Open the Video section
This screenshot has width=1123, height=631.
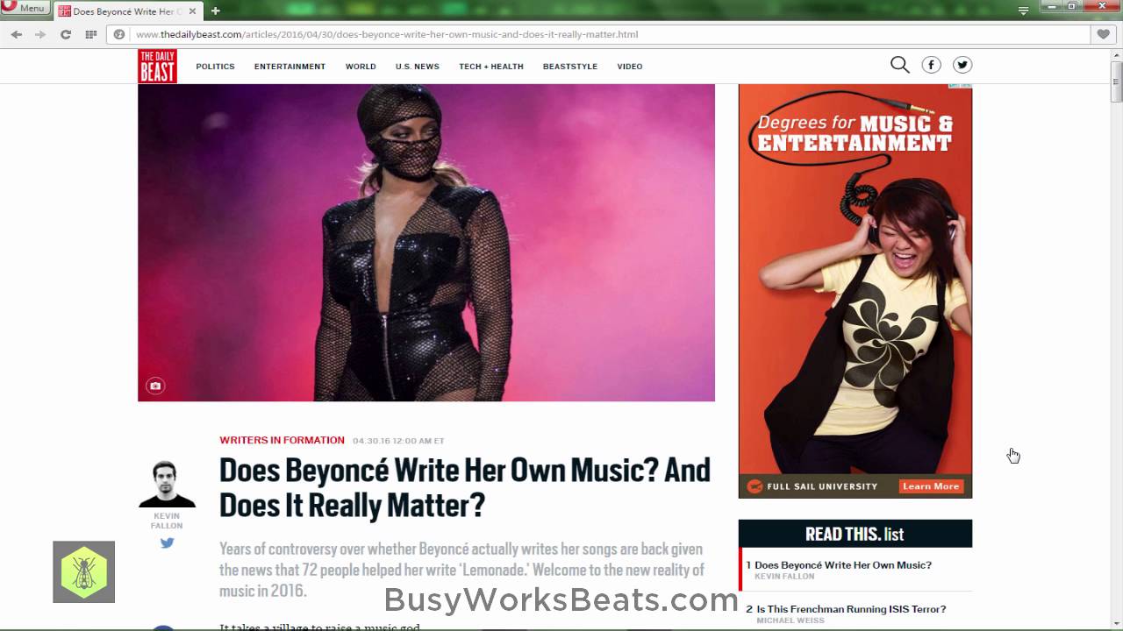pos(630,67)
